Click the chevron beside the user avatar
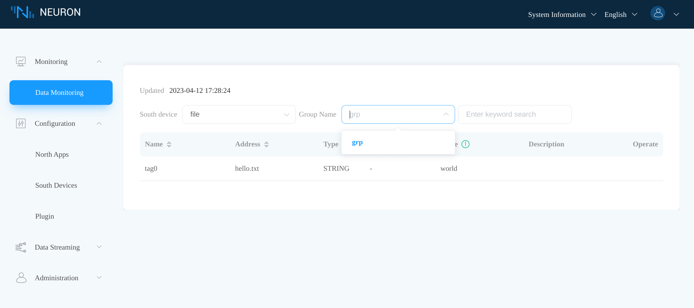 (676, 14)
